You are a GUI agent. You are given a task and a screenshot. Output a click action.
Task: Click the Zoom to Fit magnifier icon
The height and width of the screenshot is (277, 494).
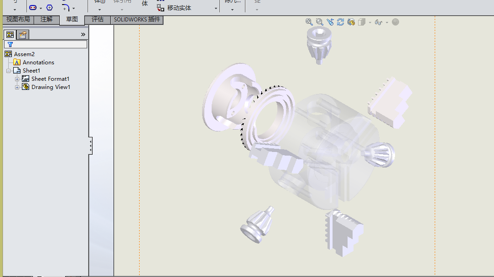[x=309, y=22]
